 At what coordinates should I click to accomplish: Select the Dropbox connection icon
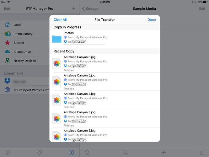coord(7,81)
